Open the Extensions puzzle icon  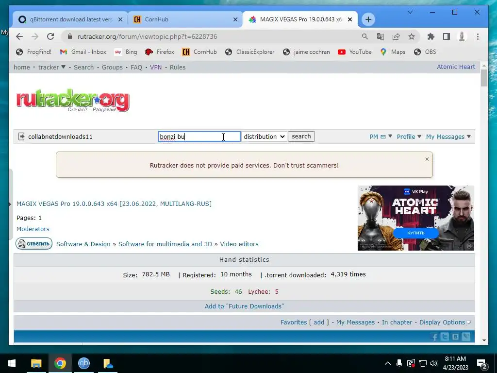[x=431, y=36]
